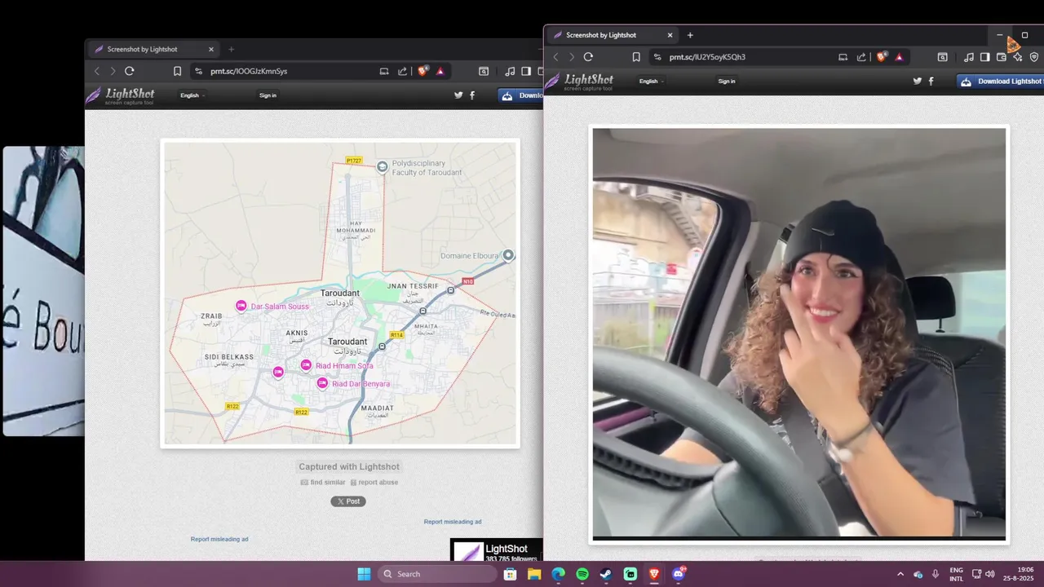Click music note playlist icon in left window
Screen dimensions: 1044x587
tap(510, 71)
